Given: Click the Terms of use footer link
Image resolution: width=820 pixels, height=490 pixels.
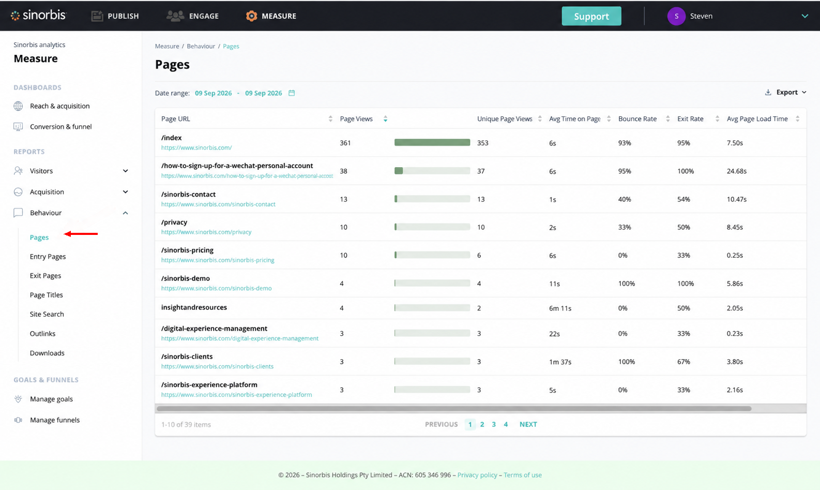Looking at the screenshot, I should point(523,475).
